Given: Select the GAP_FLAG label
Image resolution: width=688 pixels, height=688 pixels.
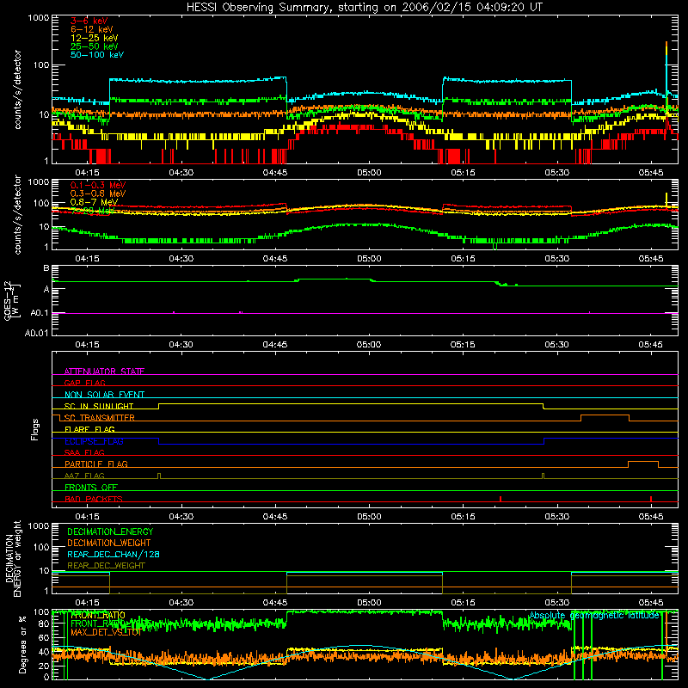Looking at the screenshot, I should pos(84,383).
